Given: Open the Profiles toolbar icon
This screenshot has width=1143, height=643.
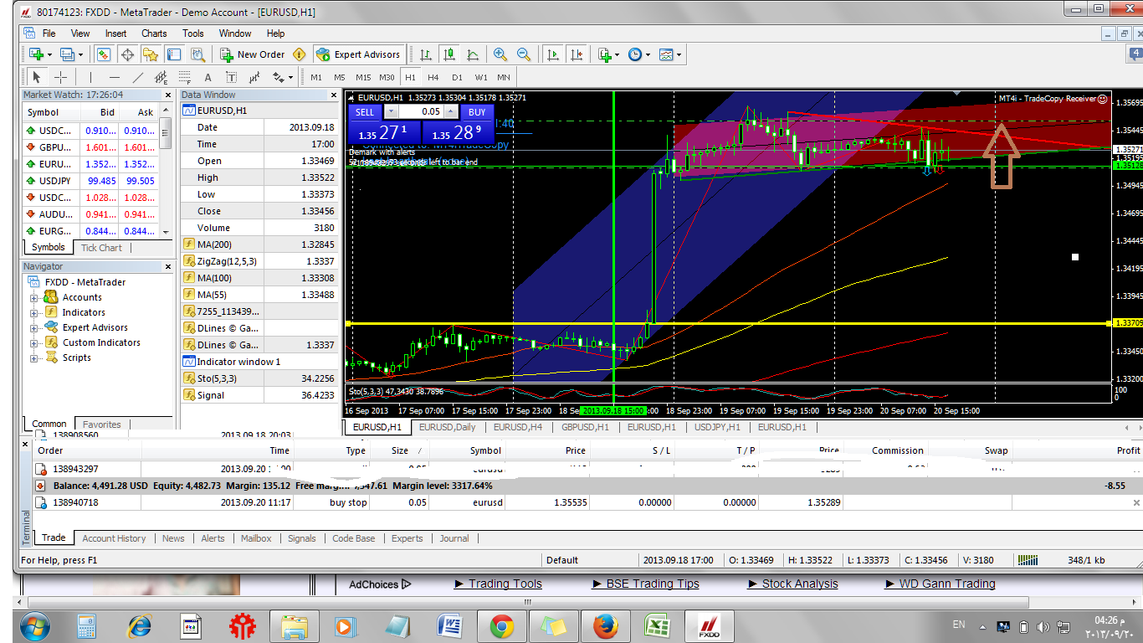Looking at the screenshot, I should pos(67,54).
